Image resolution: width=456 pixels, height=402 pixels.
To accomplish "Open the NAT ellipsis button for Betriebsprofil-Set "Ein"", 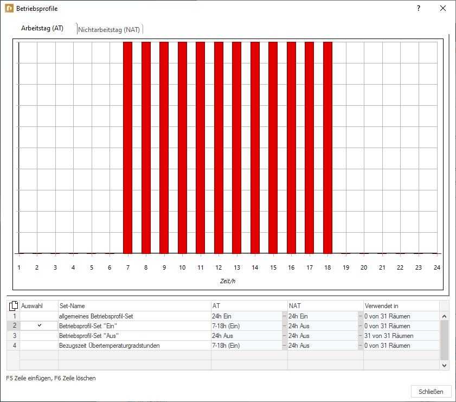I will 361,326.
